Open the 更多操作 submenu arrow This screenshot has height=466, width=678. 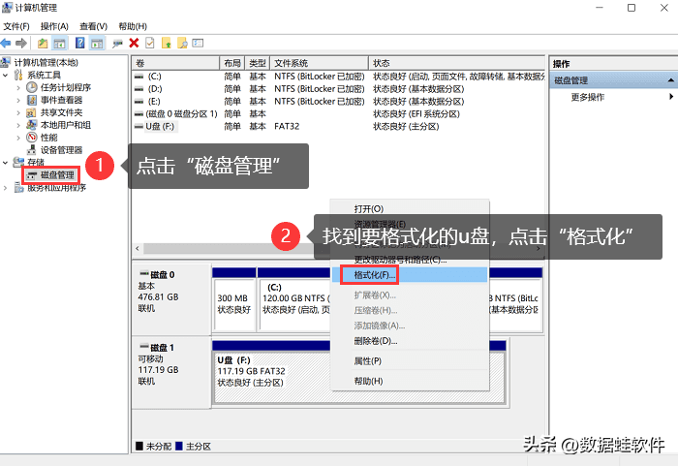click(x=671, y=97)
